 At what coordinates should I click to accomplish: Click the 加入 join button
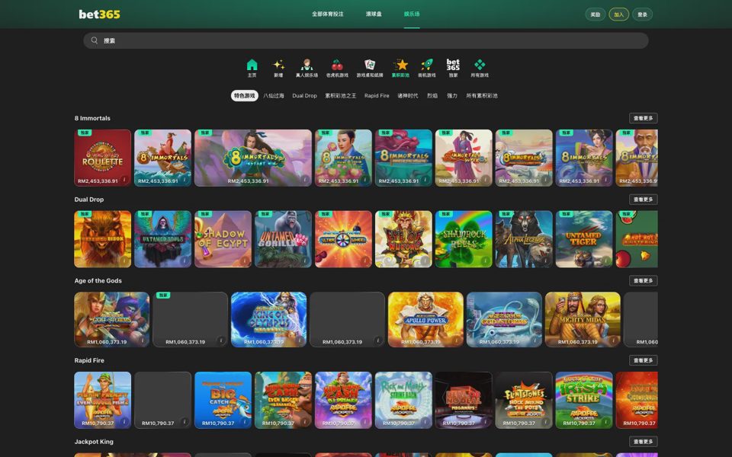pyautogui.click(x=618, y=14)
